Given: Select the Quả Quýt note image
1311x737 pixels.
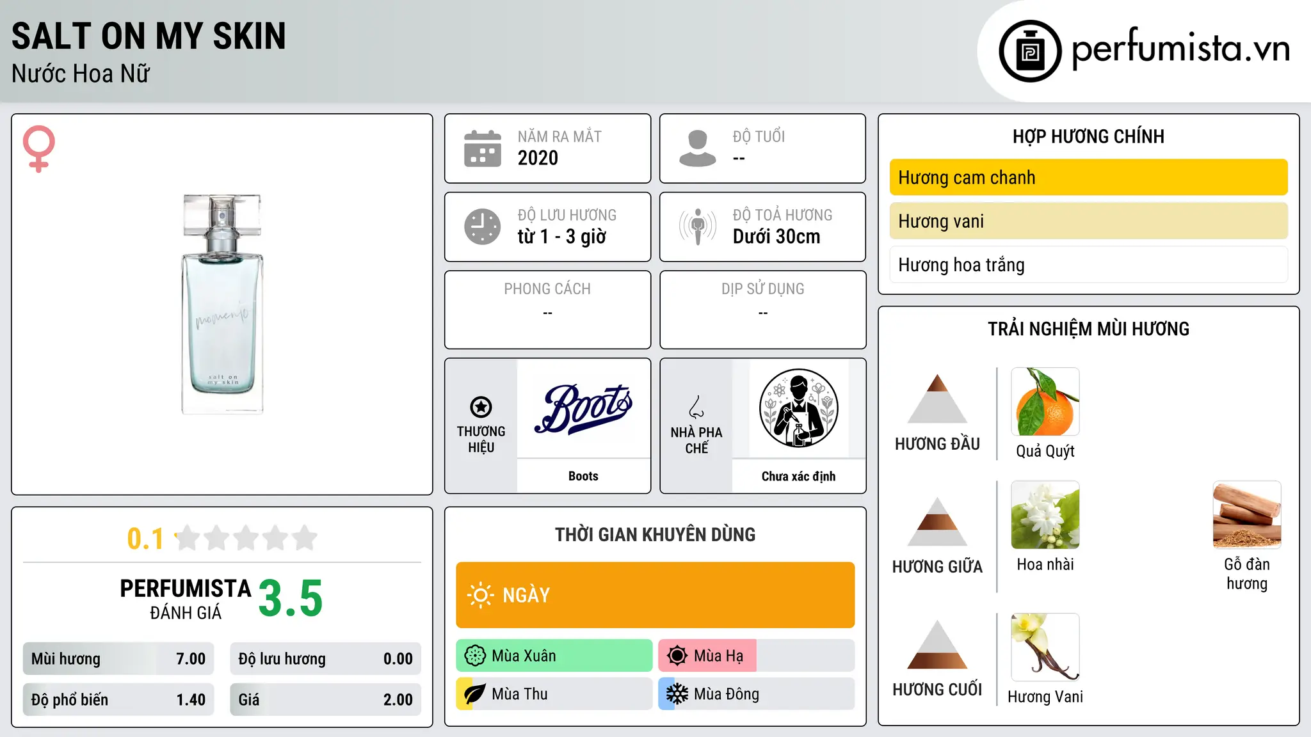Looking at the screenshot, I should [x=1045, y=402].
